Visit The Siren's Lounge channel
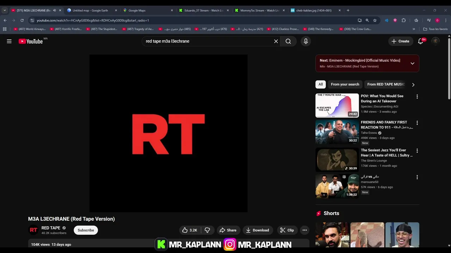 374,161
